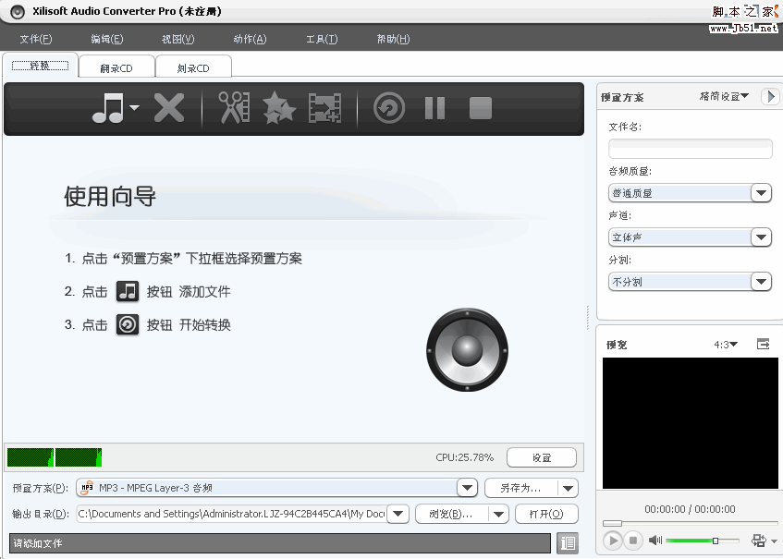Open the 工具(T) menu
783x559 pixels.
[322, 39]
